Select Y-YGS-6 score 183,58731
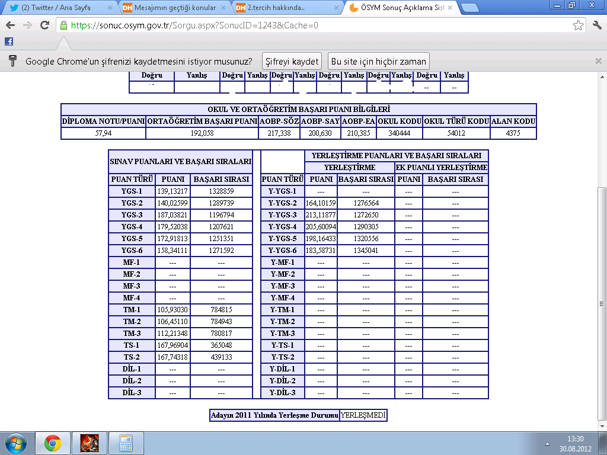Image resolution: width=607 pixels, height=455 pixels. 321,251
